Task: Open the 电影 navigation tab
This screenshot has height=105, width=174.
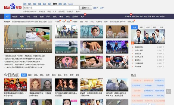Action: coord(22,17)
